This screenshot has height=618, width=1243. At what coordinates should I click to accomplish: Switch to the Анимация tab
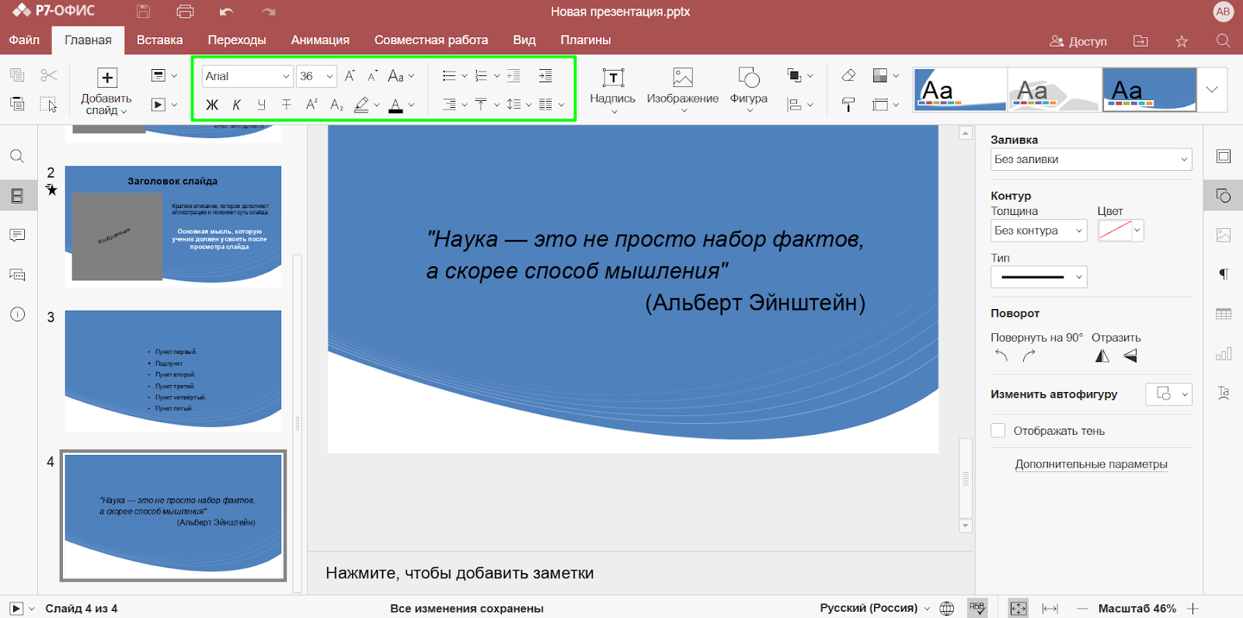pos(320,40)
